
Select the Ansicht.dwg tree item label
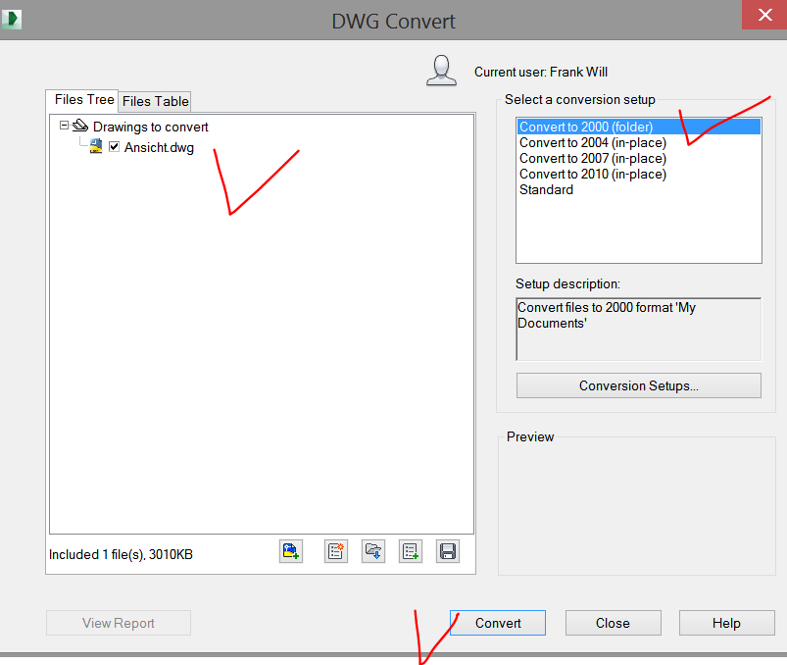pos(159,148)
